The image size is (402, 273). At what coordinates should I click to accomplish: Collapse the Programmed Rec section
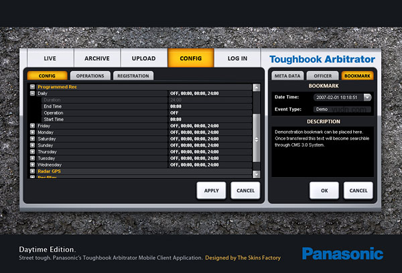pyautogui.click(x=32, y=87)
